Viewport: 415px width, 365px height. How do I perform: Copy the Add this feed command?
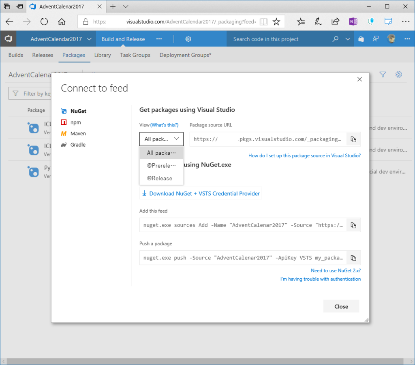pos(353,225)
